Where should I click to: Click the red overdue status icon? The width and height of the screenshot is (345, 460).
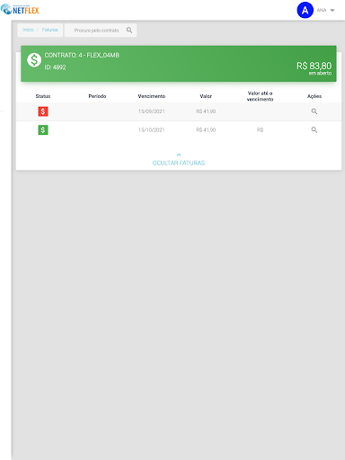(43, 111)
